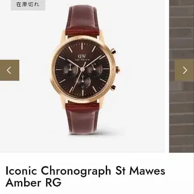The width and height of the screenshot is (194, 194).
Task: Click the twelve o'clock hour marker
Action: 82,46
